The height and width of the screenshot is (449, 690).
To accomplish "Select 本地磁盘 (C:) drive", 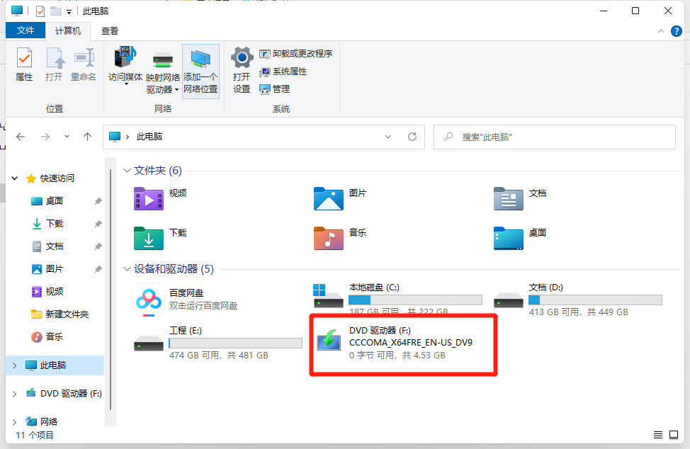I will (x=398, y=300).
